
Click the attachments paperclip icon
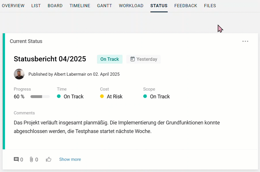click(x=31, y=159)
